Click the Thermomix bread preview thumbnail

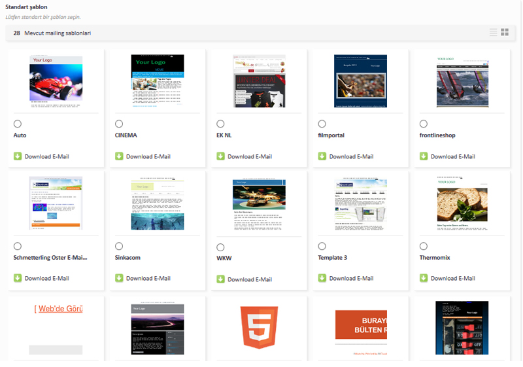tap(462, 203)
